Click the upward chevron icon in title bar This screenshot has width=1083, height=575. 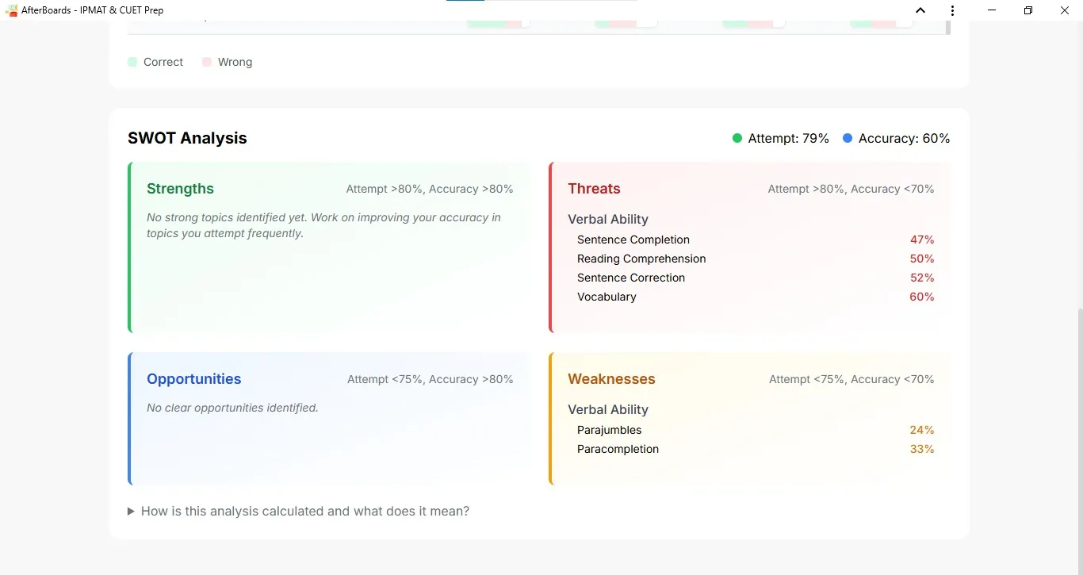point(920,10)
